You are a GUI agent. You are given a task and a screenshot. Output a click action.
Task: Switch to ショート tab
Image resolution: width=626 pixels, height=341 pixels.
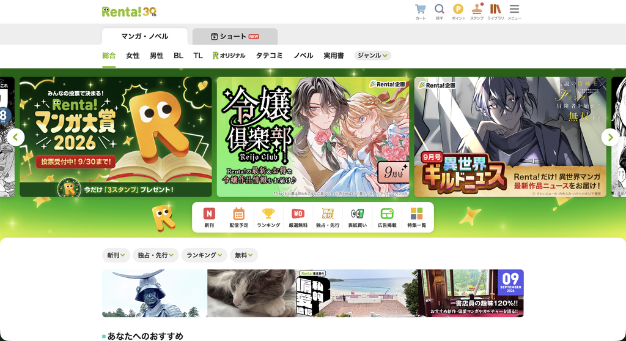click(235, 36)
